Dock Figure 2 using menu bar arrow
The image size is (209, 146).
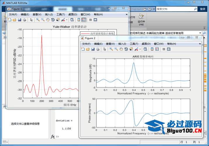(200, 44)
